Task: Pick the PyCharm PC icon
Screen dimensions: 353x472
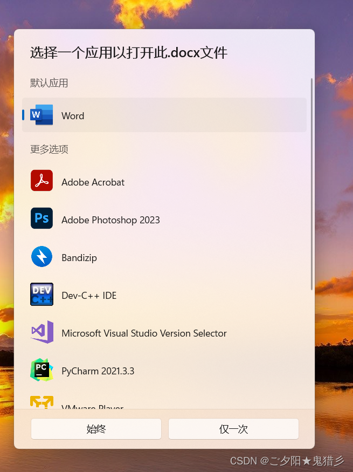Action: pos(41,370)
